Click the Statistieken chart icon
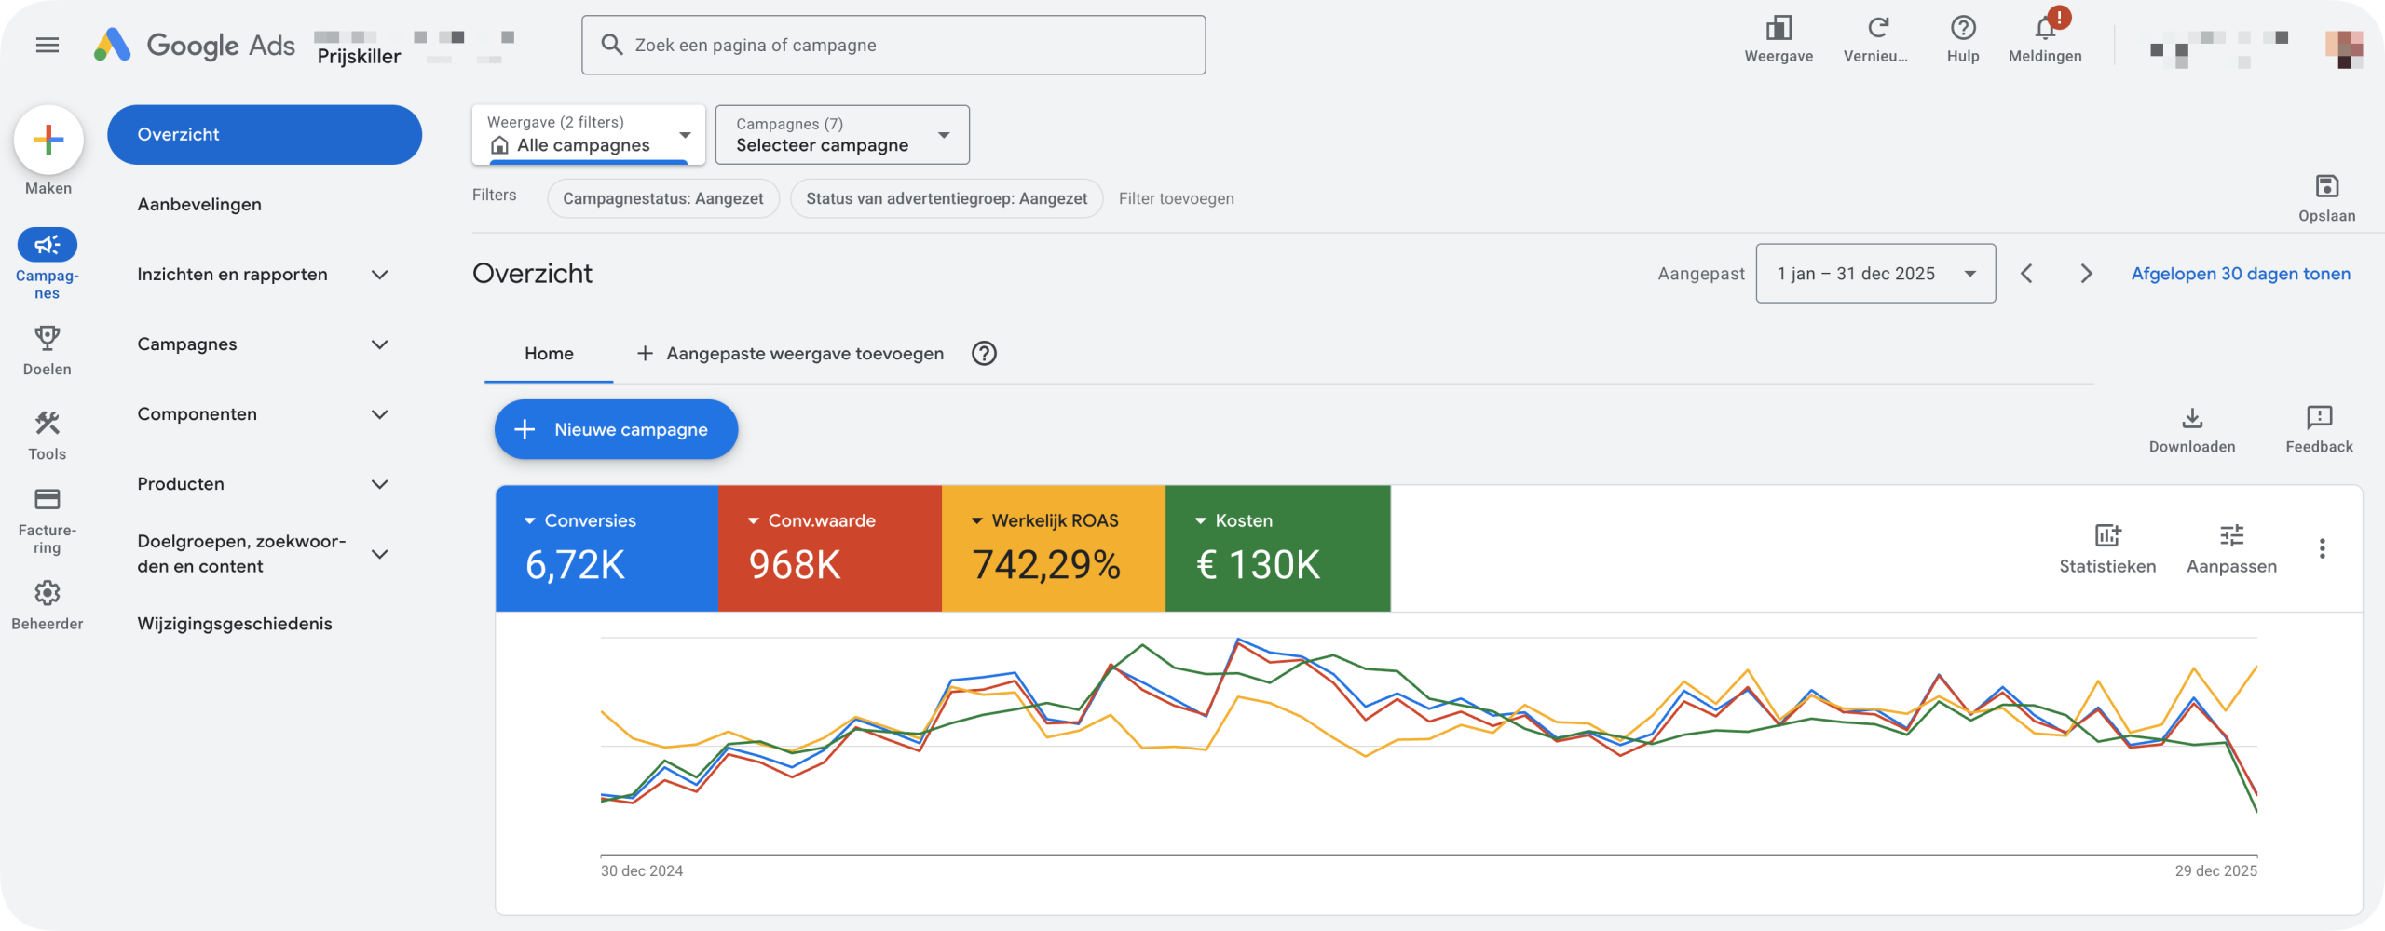The width and height of the screenshot is (2385, 931). tap(2107, 537)
